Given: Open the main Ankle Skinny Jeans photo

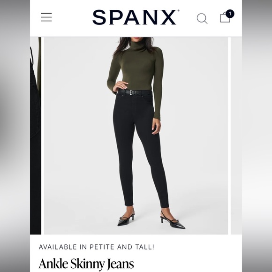Looking at the screenshot, I should point(136,136).
